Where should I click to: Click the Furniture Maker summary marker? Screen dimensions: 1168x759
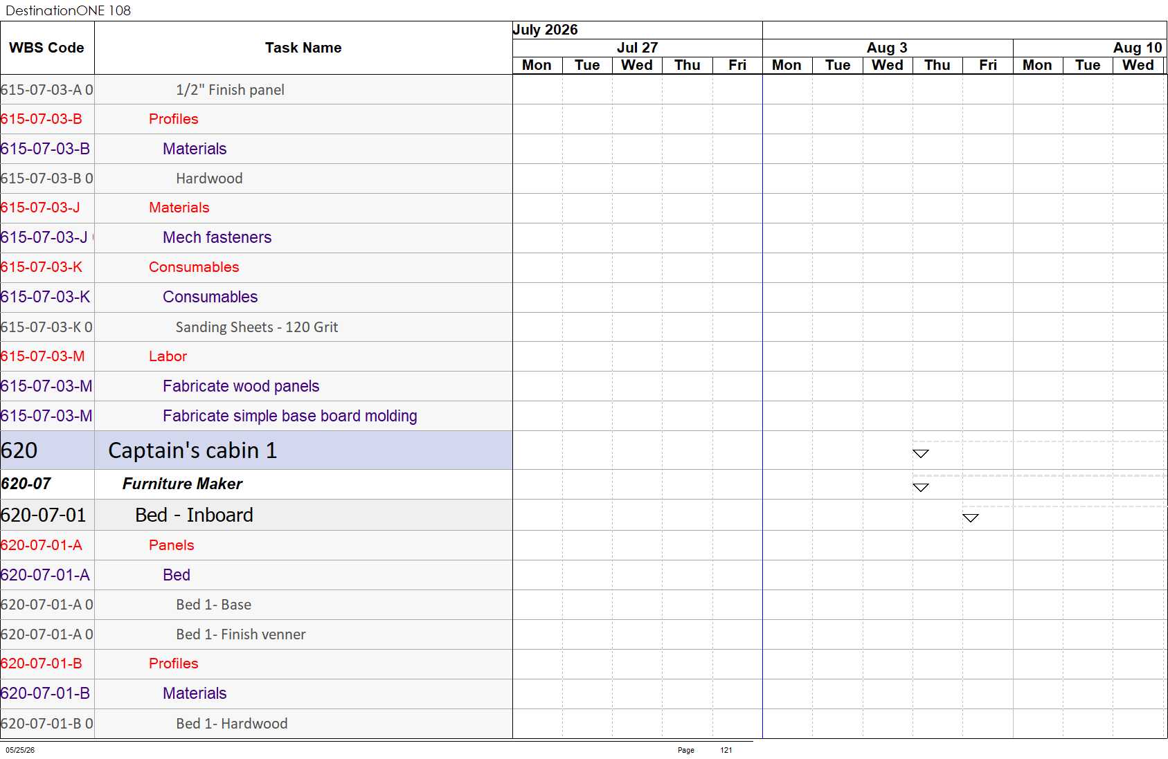pyautogui.click(x=920, y=488)
